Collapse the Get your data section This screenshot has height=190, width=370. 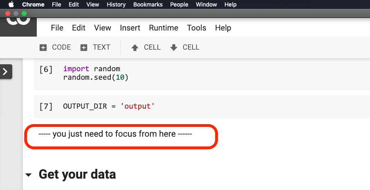pos(28,175)
